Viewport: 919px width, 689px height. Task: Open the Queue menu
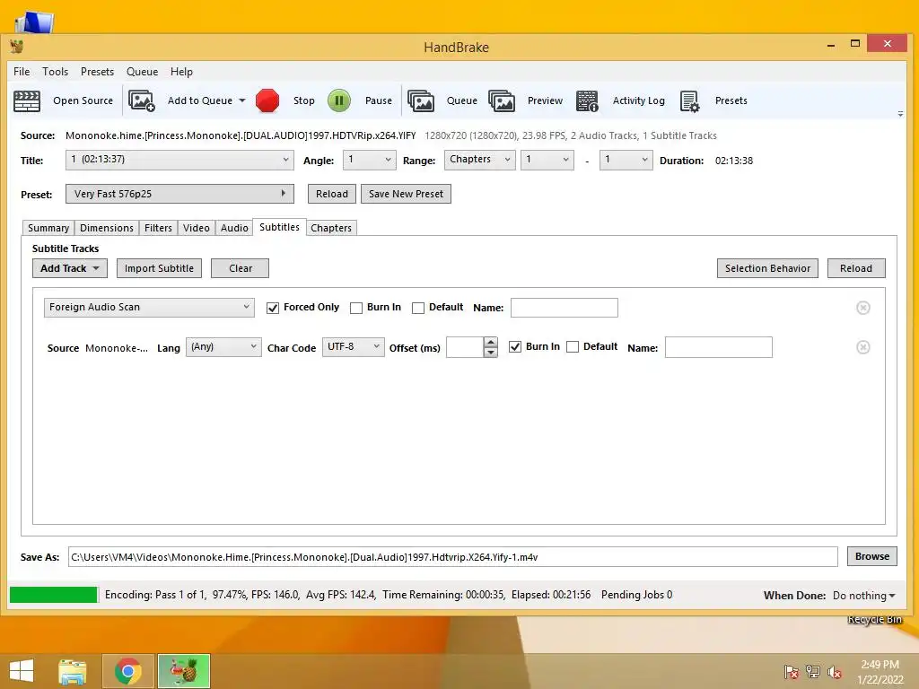143,72
